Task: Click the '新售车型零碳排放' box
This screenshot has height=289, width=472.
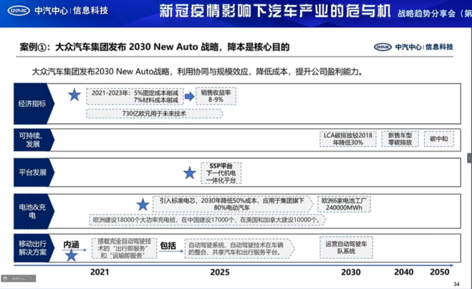Action: (x=400, y=139)
